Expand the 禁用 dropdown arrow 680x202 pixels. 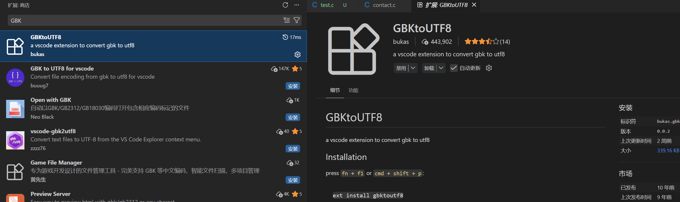(x=413, y=68)
